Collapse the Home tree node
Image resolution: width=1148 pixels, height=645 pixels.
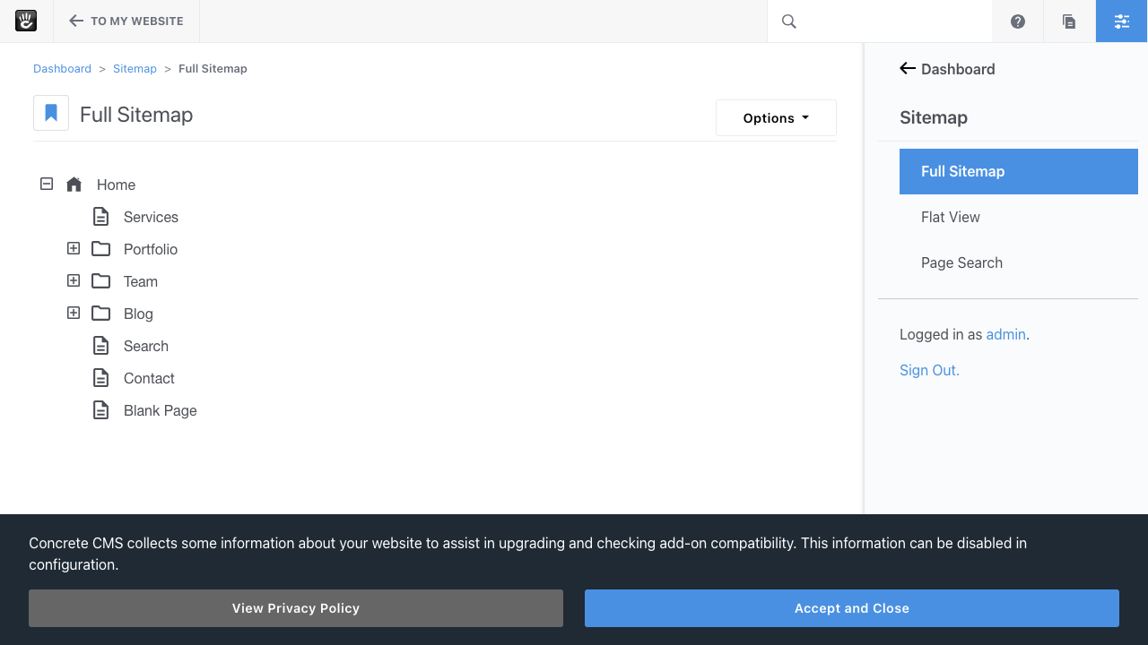(x=47, y=184)
